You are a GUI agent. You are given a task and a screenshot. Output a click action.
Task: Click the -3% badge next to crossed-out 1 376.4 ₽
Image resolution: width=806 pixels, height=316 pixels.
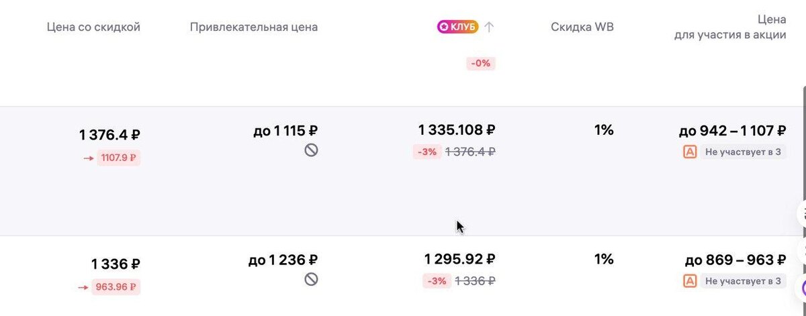tap(427, 152)
